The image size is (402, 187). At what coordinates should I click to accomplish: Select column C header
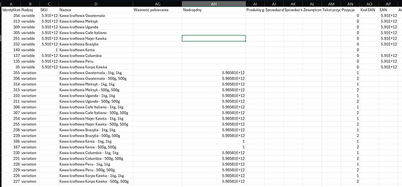(x=49, y=4)
